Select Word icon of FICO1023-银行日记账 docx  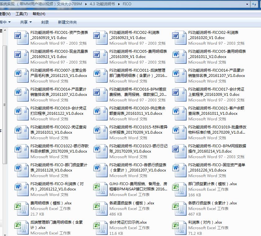(100, 151)
